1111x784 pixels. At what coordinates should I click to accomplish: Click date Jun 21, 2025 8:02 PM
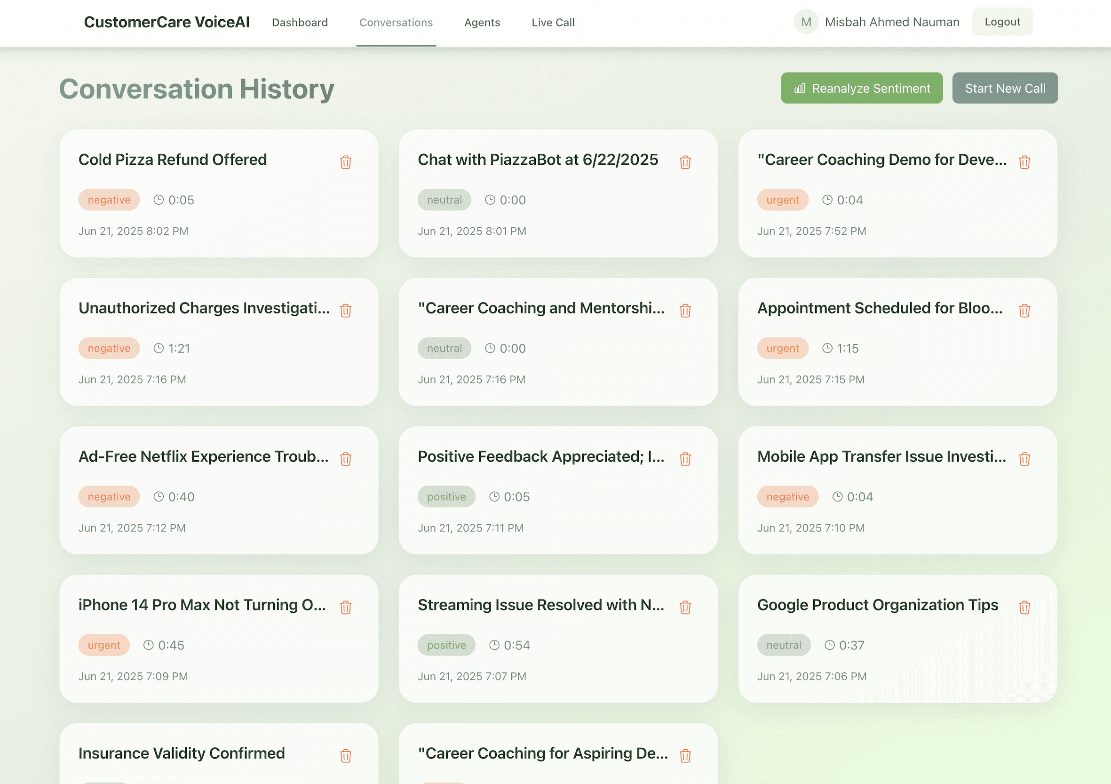click(134, 231)
